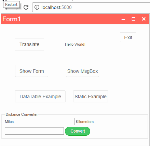Image resolution: width=150 pixels, height=146 pixels.
Task: Open the DataTable Example
Action: point(40,97)
